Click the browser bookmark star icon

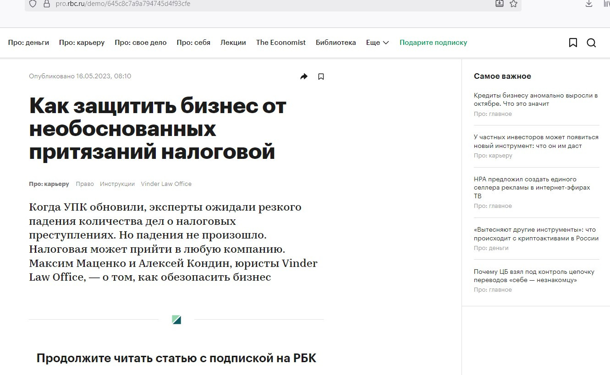click(x=513, y=4)
